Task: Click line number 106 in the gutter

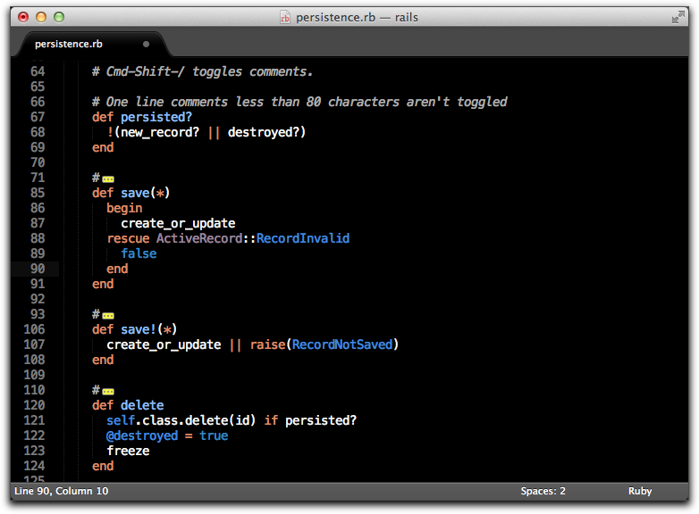Action: tap(34, 329)
